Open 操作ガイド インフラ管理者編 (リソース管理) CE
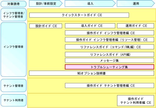 110,40
